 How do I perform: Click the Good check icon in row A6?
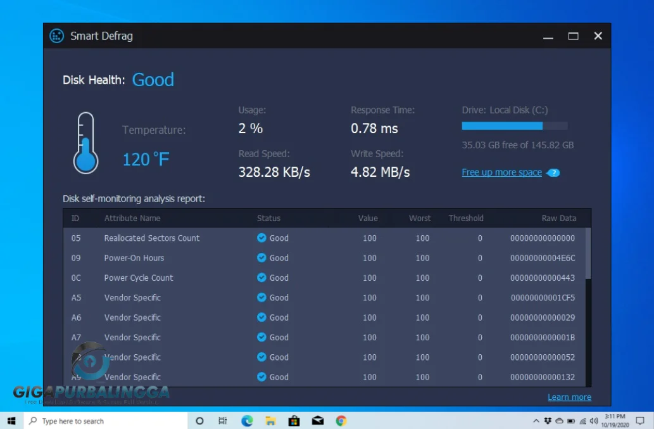[261, 317]
